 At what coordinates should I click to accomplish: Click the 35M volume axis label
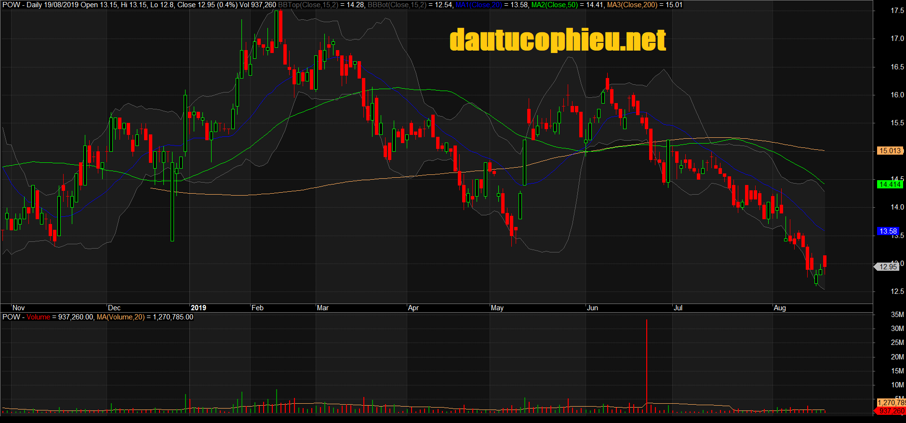click(897, 315)
